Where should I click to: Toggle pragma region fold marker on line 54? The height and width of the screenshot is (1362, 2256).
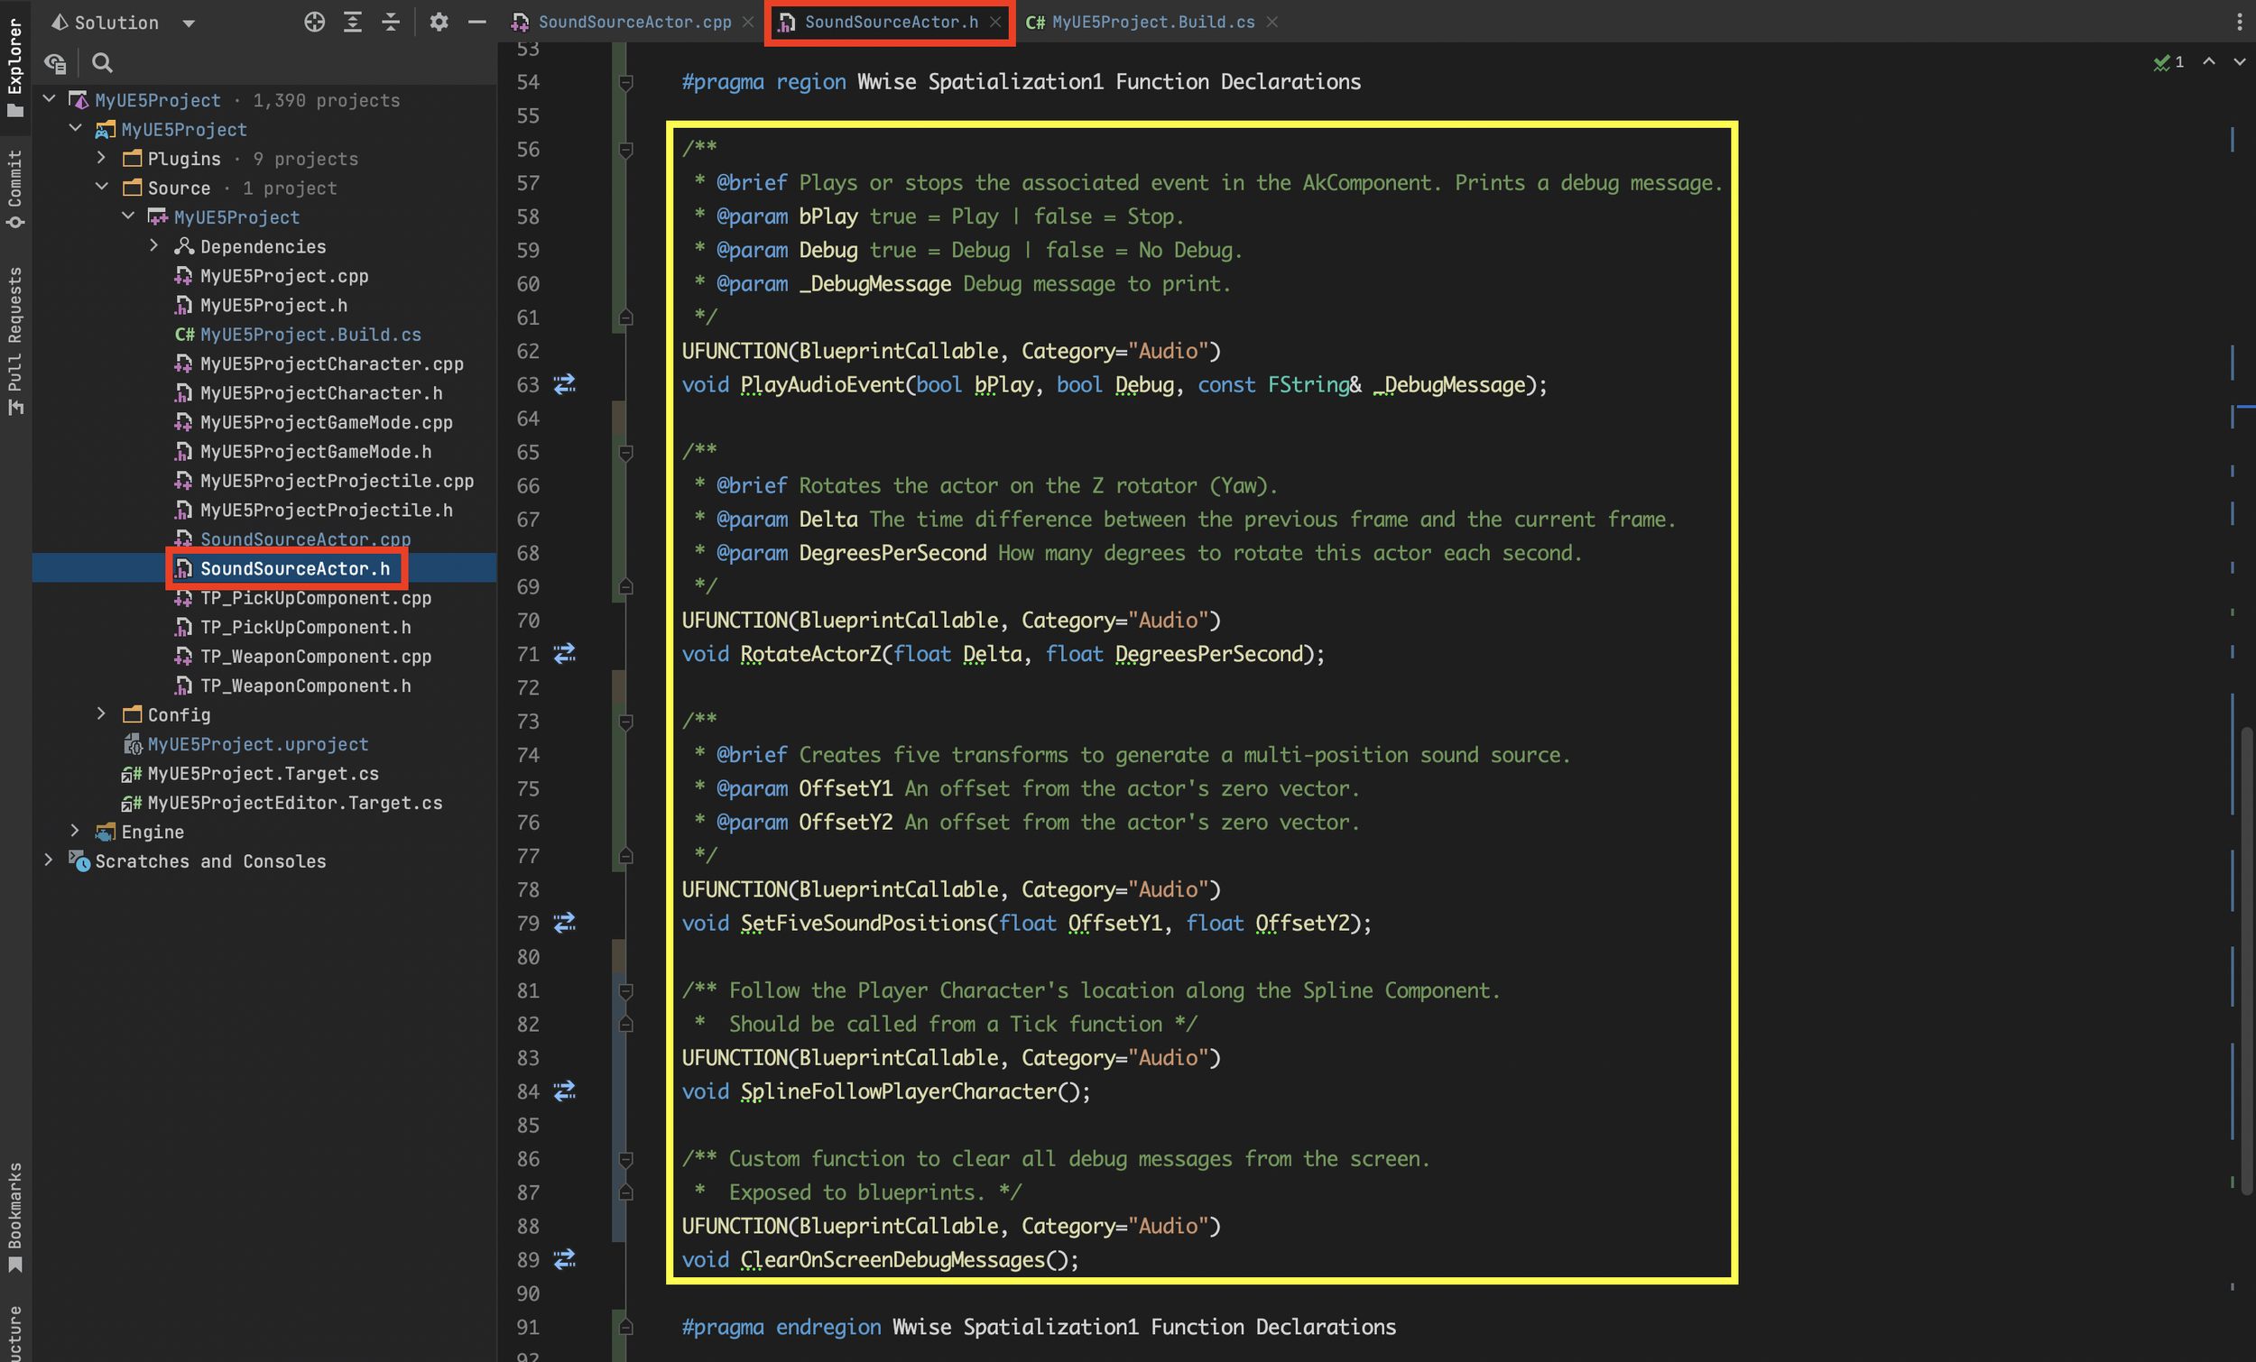point(626,82)
